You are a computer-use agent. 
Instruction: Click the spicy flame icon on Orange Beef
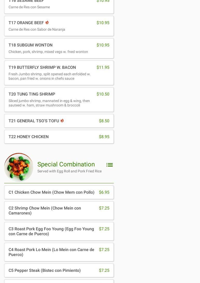[47, 23]
